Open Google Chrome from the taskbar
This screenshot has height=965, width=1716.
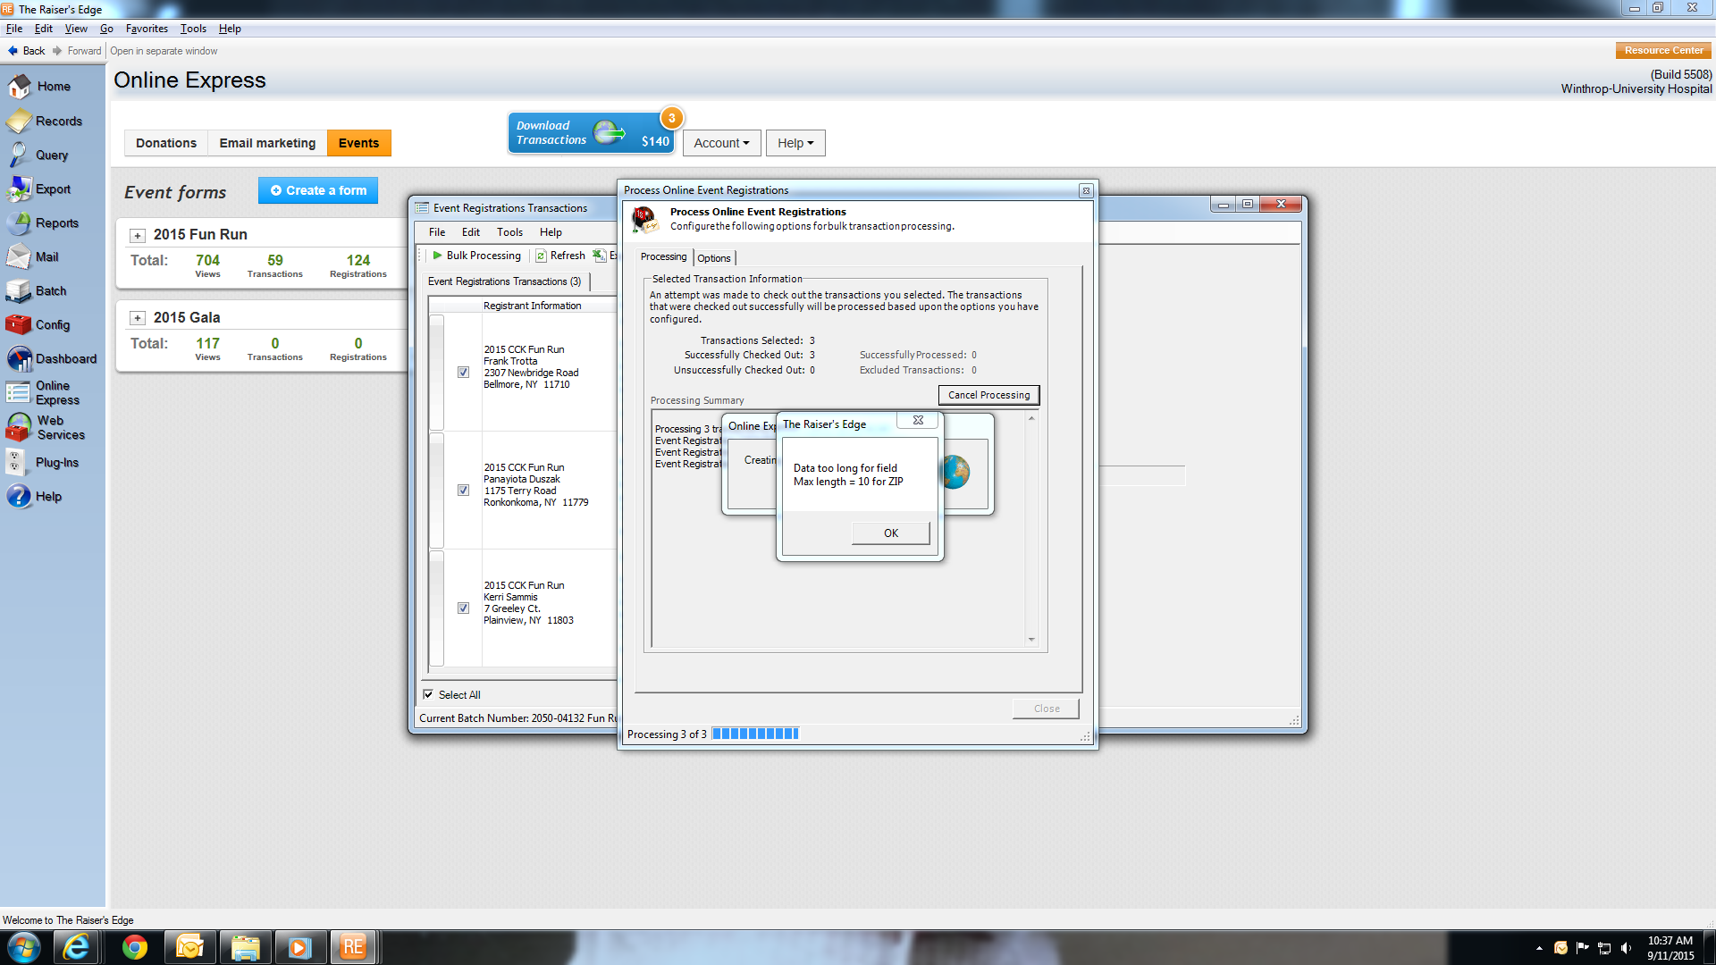pyautogui.click(x=135, y=947)
